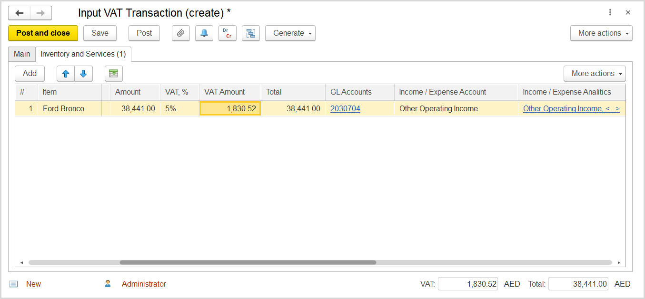The width and height of the screenshot is (645, 299).
Task: Open top More actions dropdown
Action: [x=601, y=33]
